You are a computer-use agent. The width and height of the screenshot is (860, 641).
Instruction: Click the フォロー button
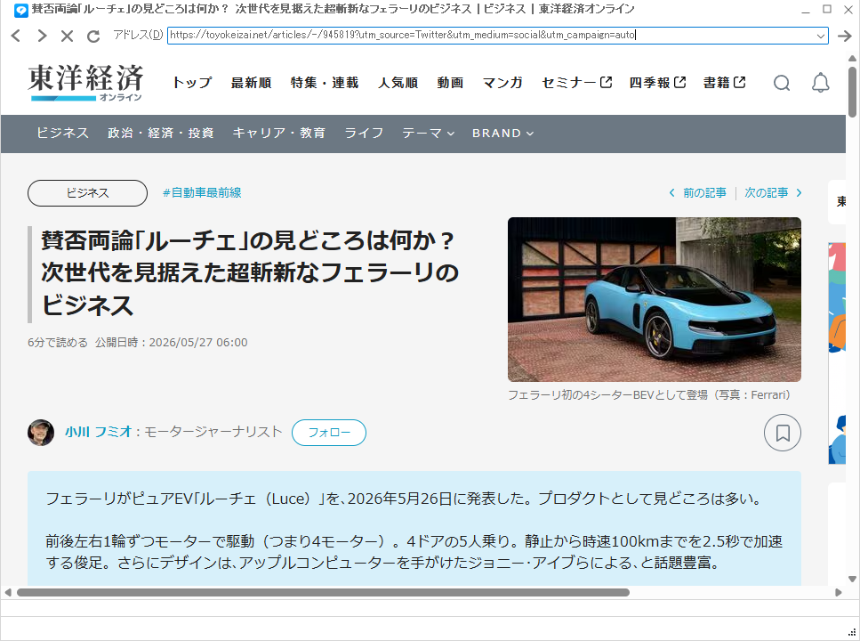point(329,433)
